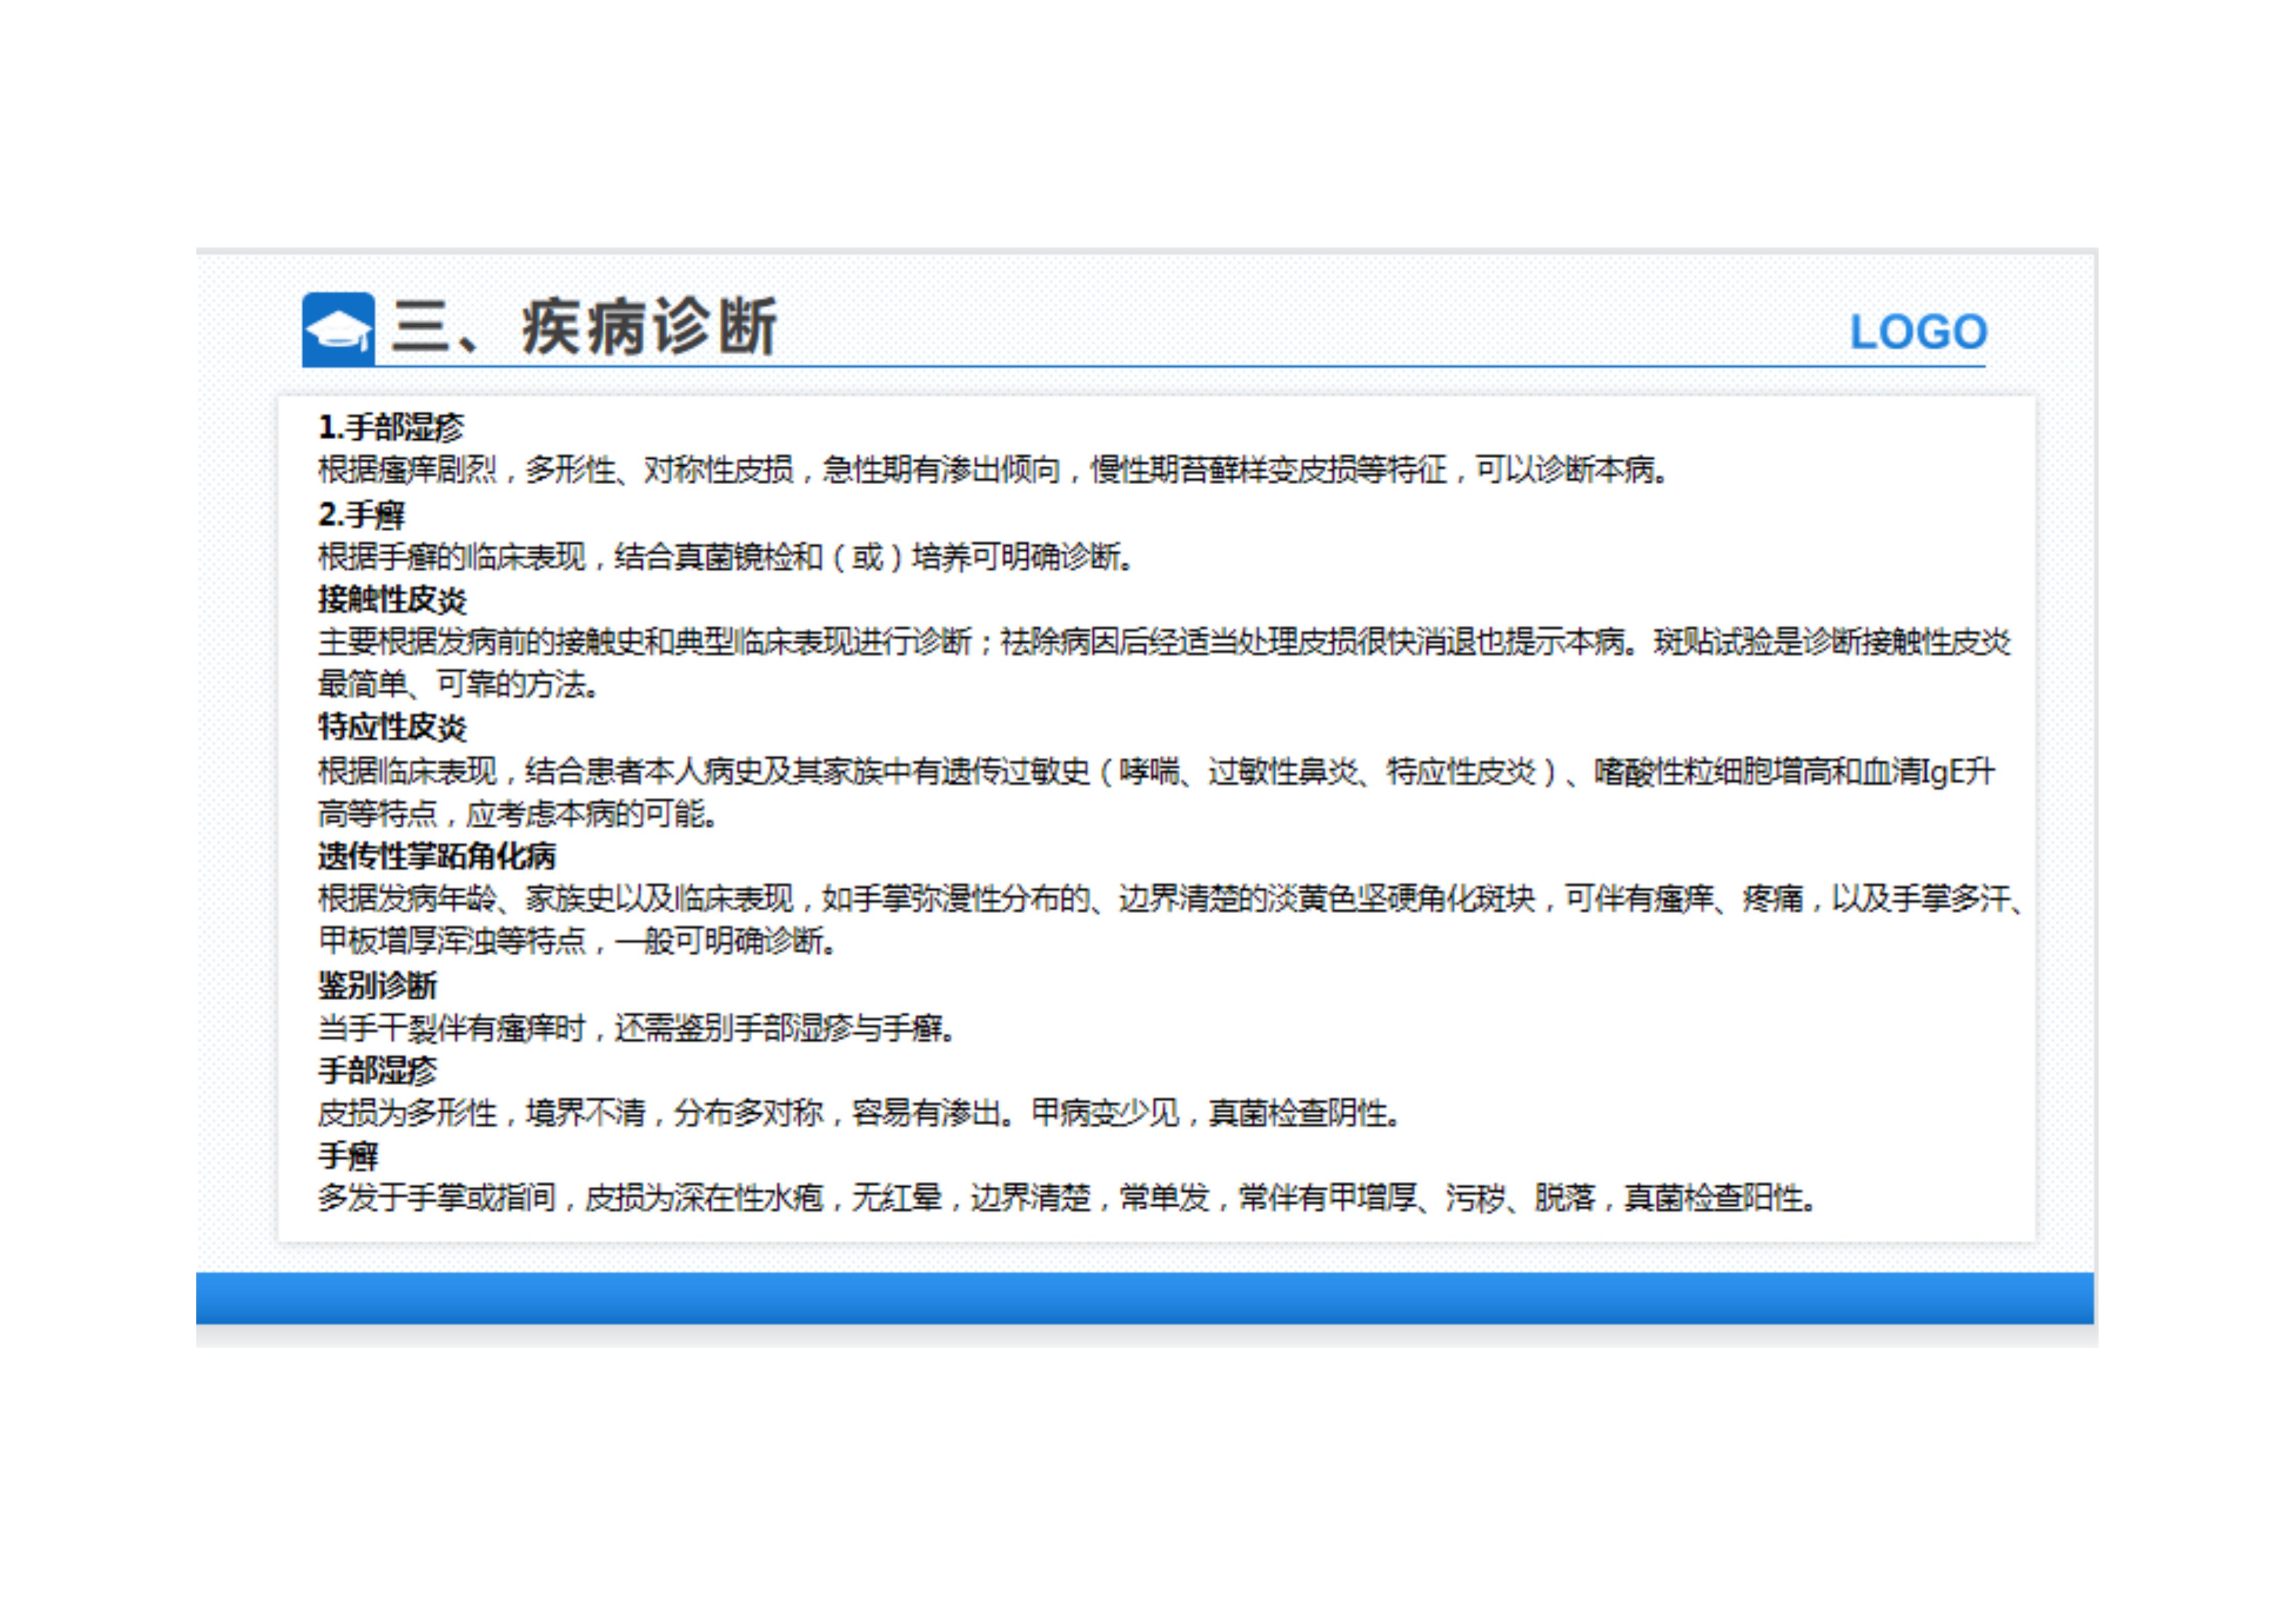Click the line starting 高等特点，应考虑本病
This screenshot has width=2296, height=1623.
pyautogui.click(x=518, y=813)
